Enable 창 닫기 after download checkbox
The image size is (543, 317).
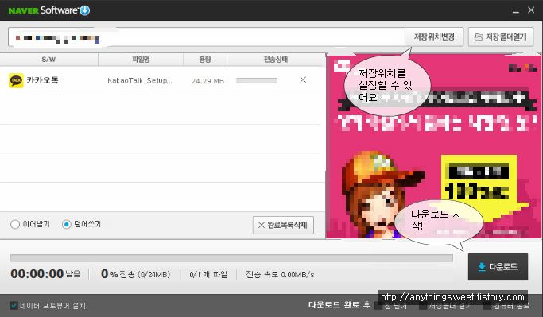tap(379, 306)
